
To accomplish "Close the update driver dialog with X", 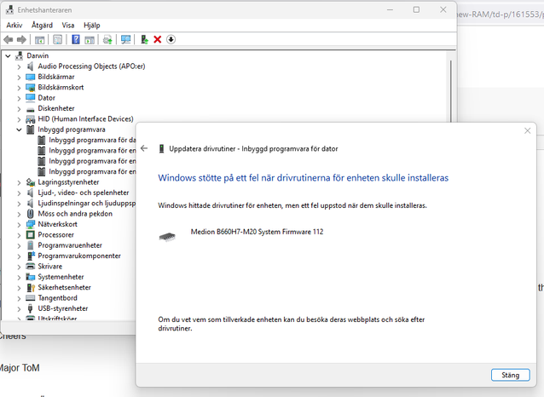I will 528,131.
